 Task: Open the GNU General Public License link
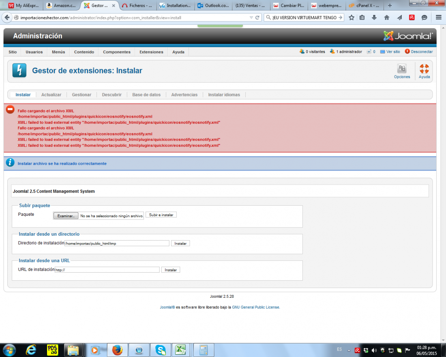[x=255, y=307]
